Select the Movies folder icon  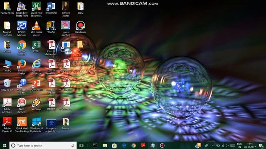click(66, 124)
